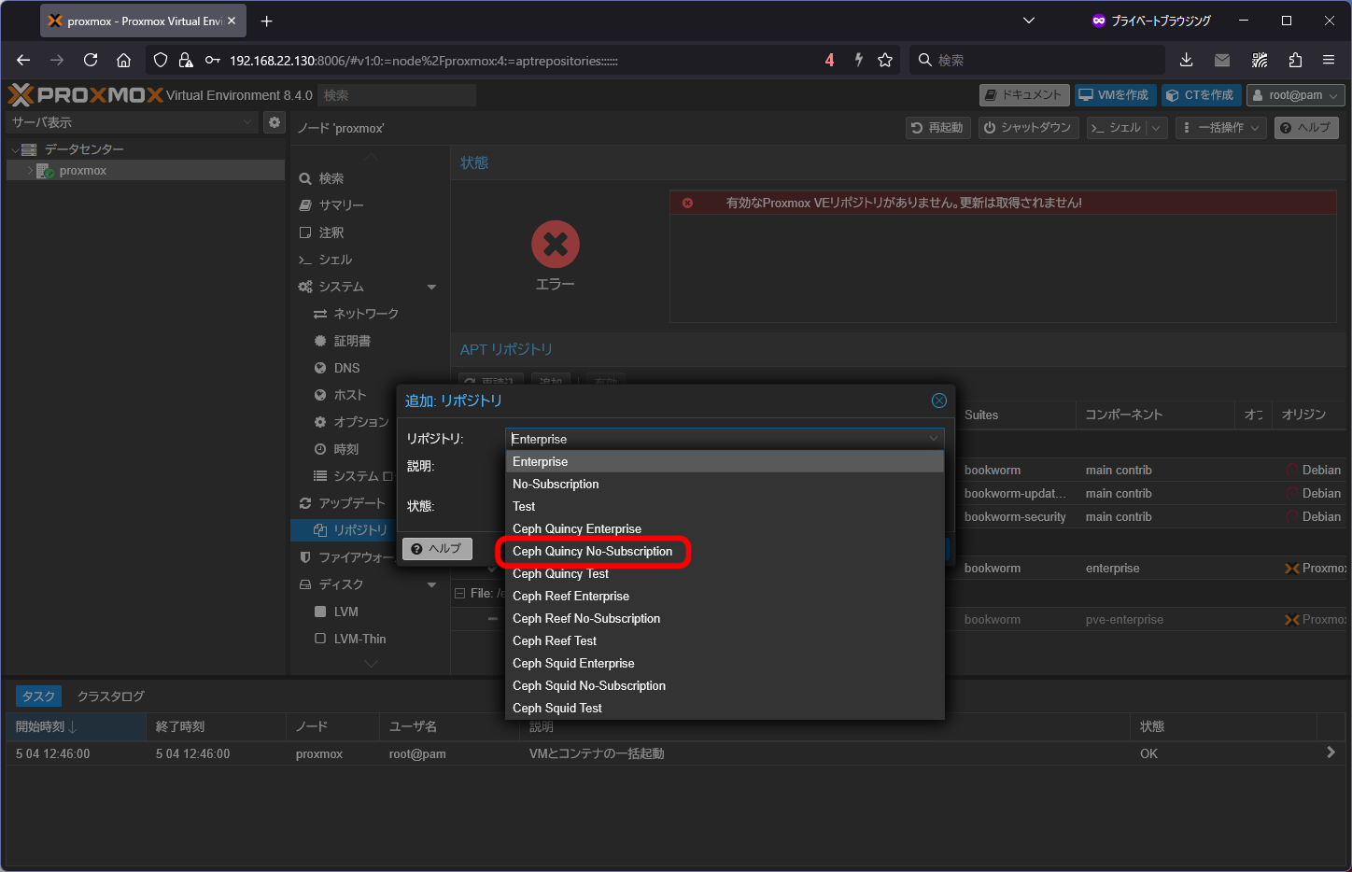
Task: Collapse the ディスク section arrow
Action: click(x=431, y=584)
